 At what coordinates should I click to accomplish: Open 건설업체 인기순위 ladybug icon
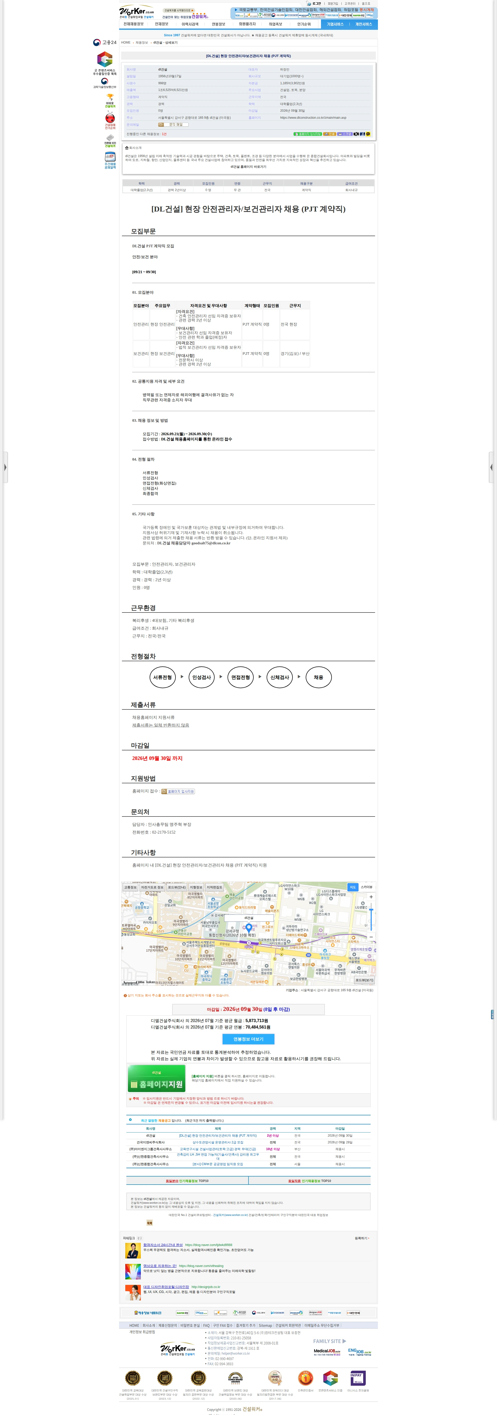pos(110,117)
